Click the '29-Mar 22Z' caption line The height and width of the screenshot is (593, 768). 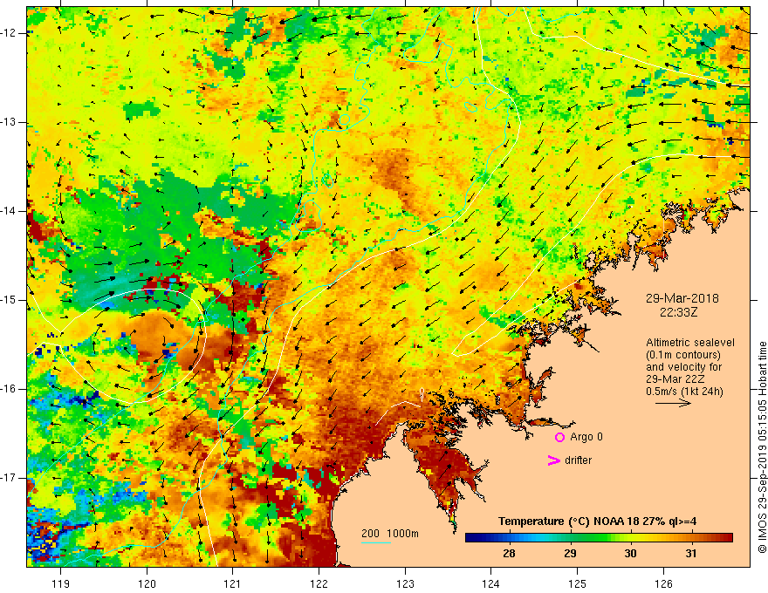[x=674, y=379]
